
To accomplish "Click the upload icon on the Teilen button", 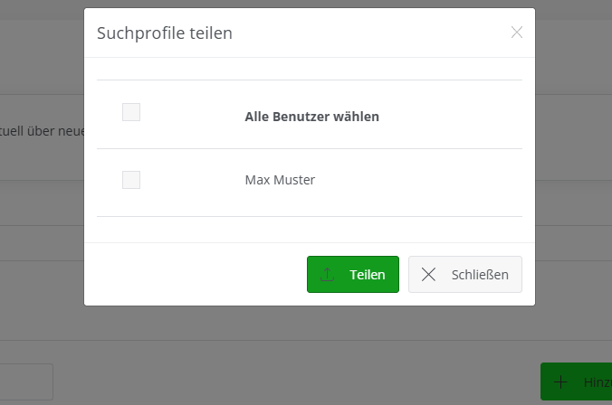I will click(x=328, y=275).
